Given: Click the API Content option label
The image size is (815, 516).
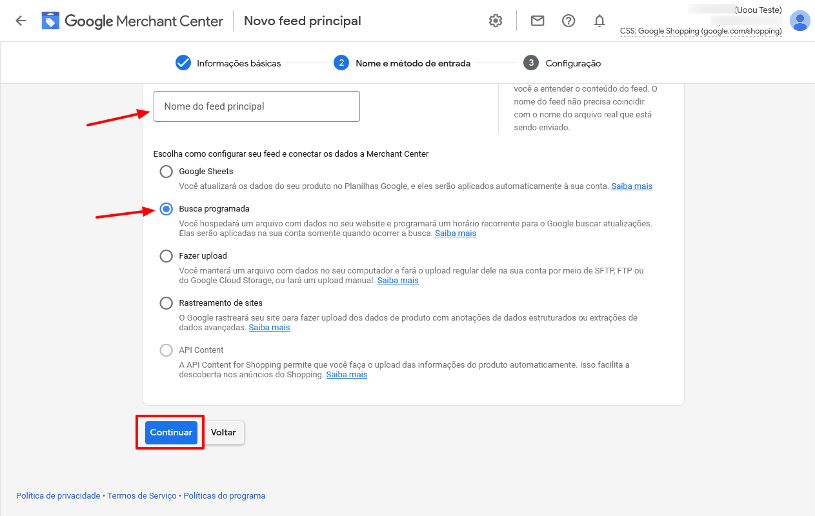Looking at the screenshot, I should click(201, 350).
